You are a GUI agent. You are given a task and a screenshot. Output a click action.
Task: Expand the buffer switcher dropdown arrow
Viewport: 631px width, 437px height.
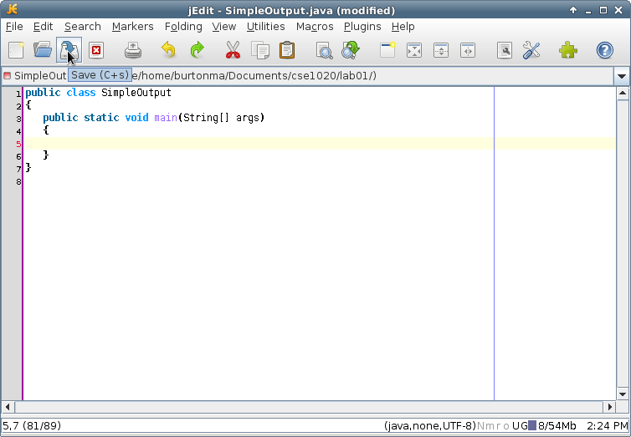(x=622, y=76)
